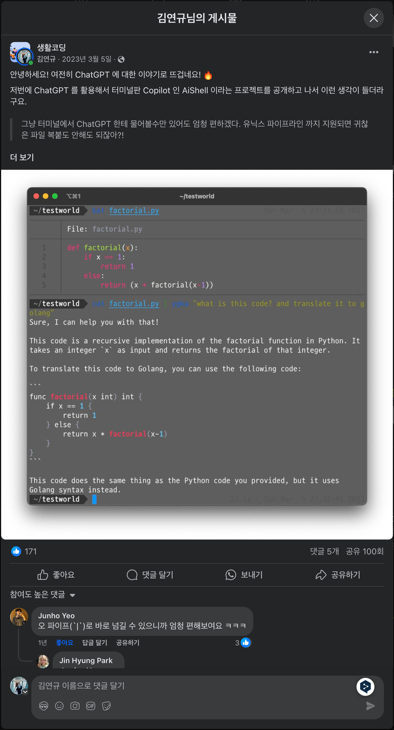Open author 김연규 profile link
The image size is (394, 730).
click(46, 59)
